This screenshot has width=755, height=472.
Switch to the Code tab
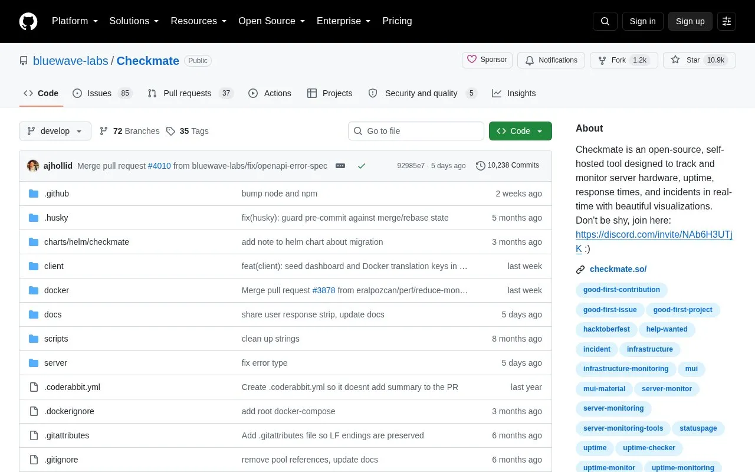[41, 93]
